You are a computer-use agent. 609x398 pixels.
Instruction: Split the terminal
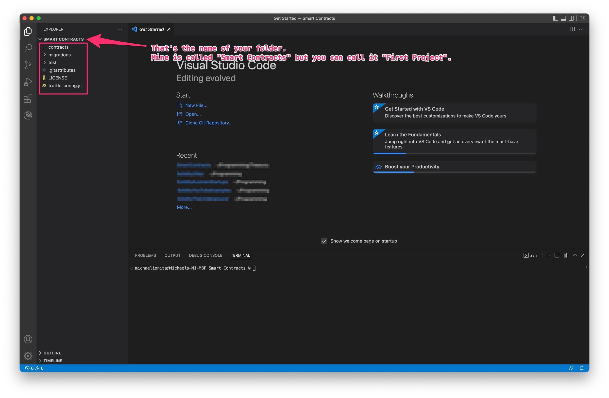point(557,255)
